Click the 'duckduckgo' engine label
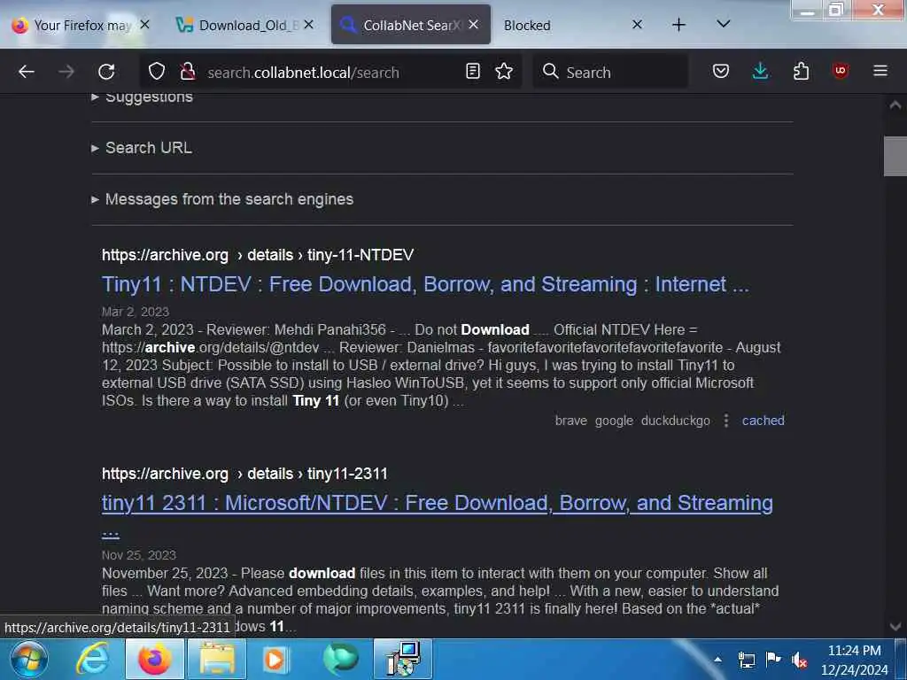The width and height of the screenshot is (907, 680). (x=675, y=421)
